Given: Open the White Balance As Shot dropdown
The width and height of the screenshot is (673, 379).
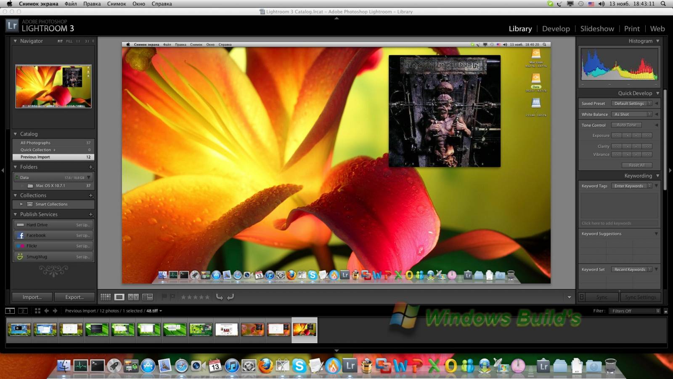Looking at the screenshot, I should [631, 115].
